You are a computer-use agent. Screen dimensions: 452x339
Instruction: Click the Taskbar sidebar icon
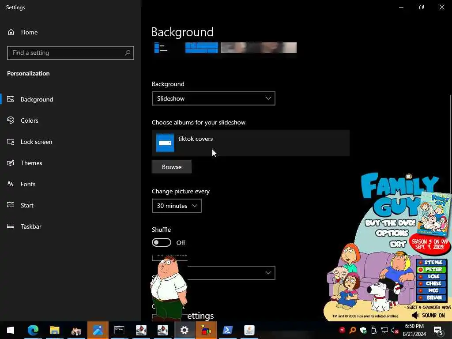click(11, 226)
